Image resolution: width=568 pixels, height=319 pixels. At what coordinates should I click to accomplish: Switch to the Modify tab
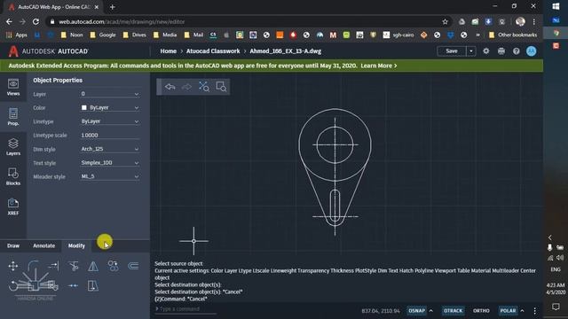pyautogui.click(x=76, y=245)
